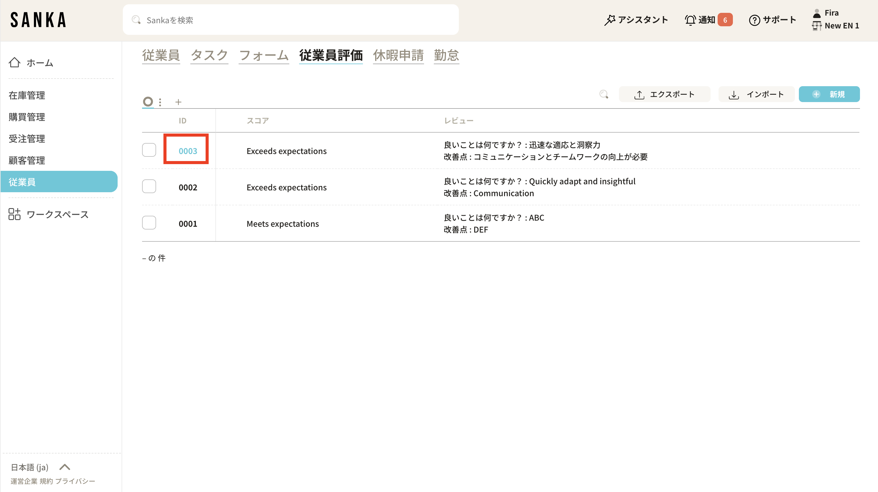Viewport: 878px width, 492px height.
Task: Switch to the タスク tab
Action: coord(209,55)
